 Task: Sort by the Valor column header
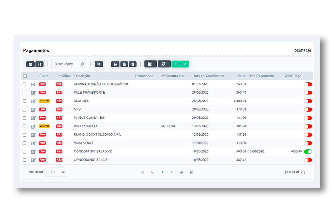pos(241,76)
